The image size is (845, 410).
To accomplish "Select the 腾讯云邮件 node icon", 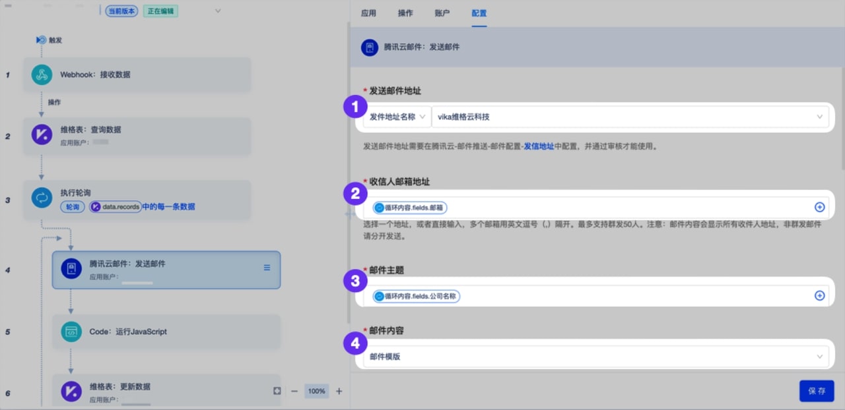I will [x=71, y=269].
